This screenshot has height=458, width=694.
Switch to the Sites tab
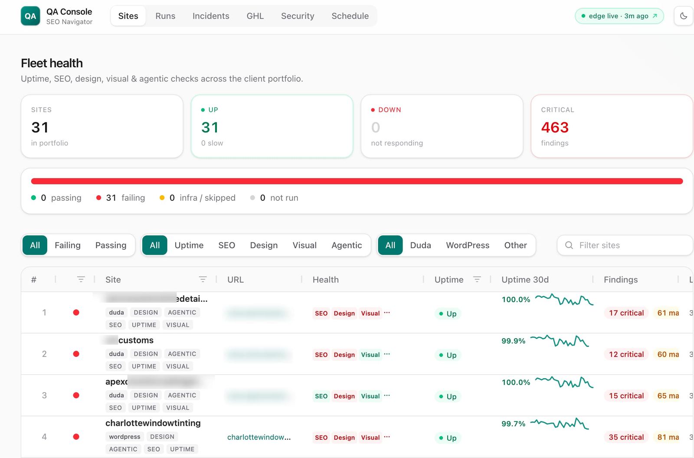coord(128,16)
